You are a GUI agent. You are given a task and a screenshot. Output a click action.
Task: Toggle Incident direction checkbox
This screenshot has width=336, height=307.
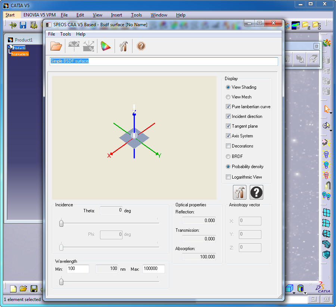pos(228,116)
